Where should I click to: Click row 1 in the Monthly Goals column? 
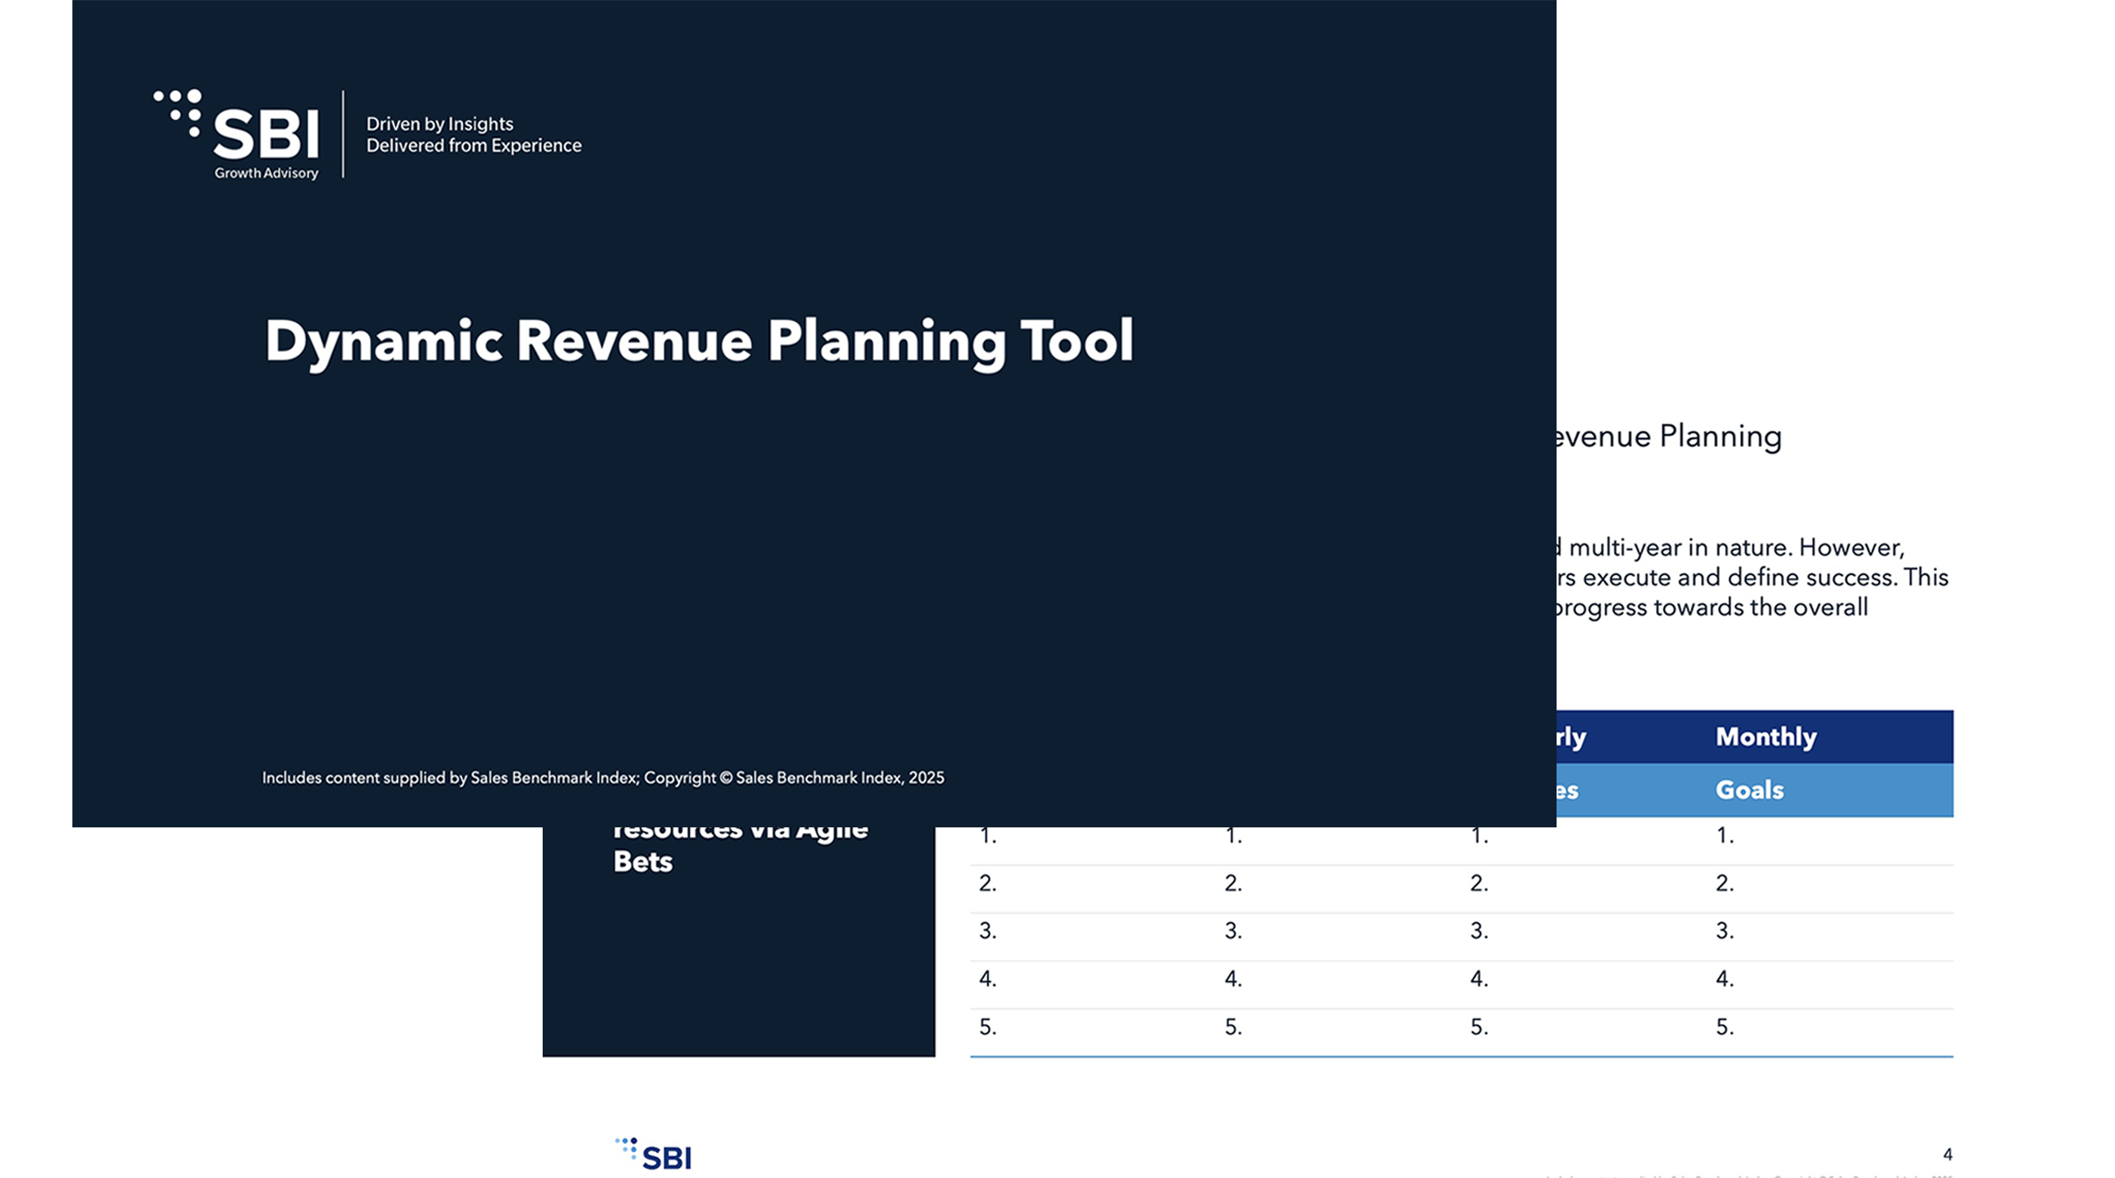1724,836
